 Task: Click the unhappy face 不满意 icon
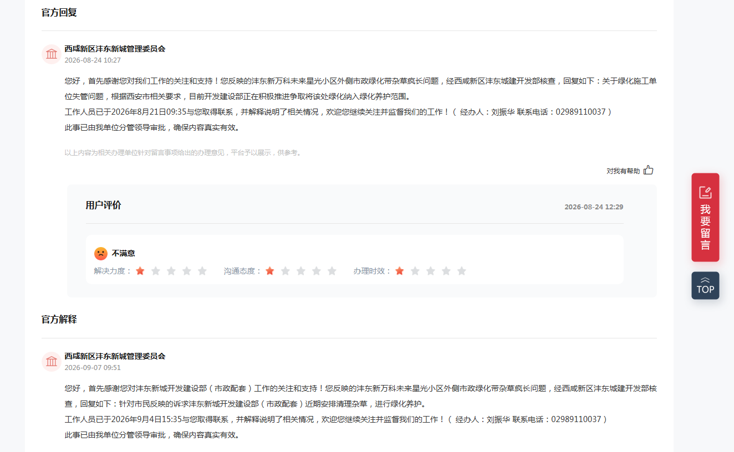(x=101, y=253)
